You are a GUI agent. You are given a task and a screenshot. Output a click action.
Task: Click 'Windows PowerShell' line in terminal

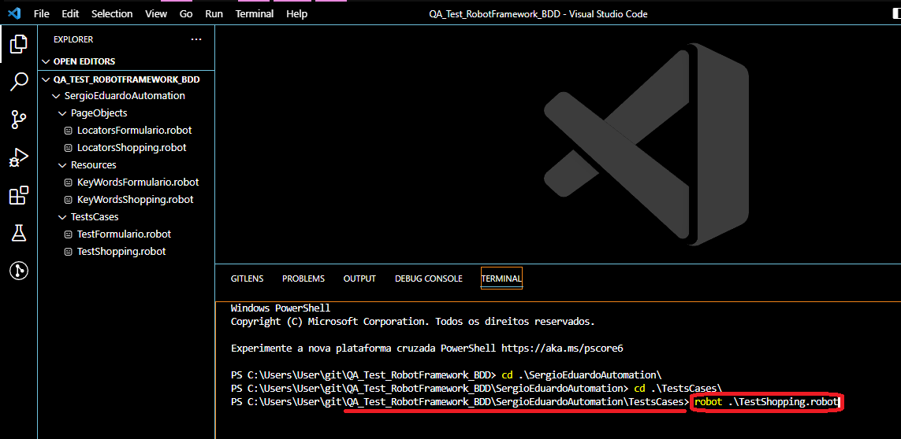tap(281, 308)
